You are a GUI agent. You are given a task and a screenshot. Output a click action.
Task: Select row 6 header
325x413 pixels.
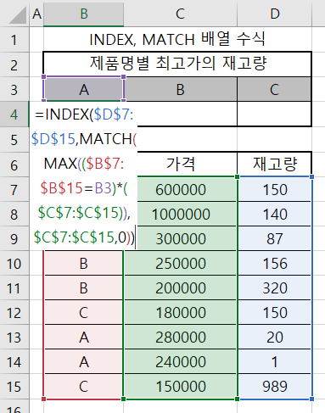14,165
